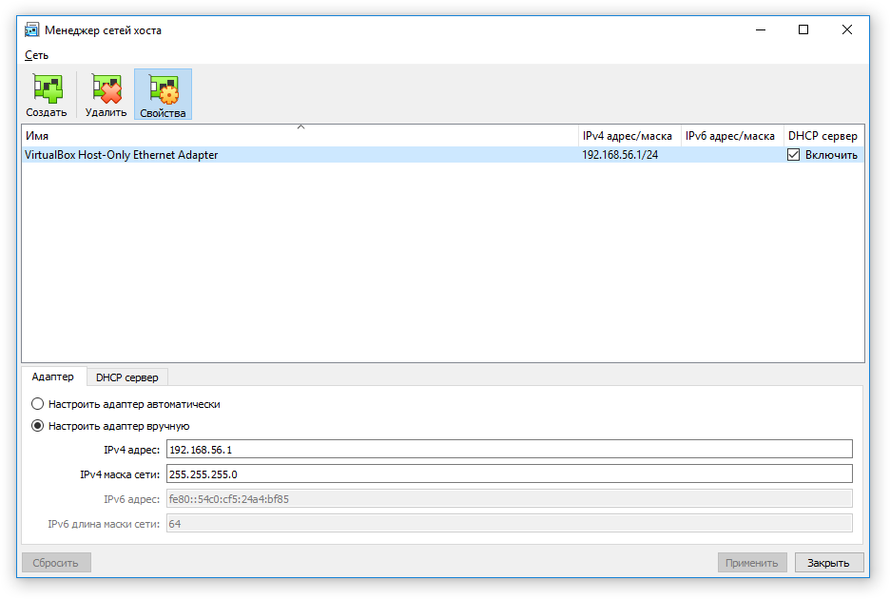Close the window with the X button
Viewport: 890px width, 599px height.
click(846, 29)
